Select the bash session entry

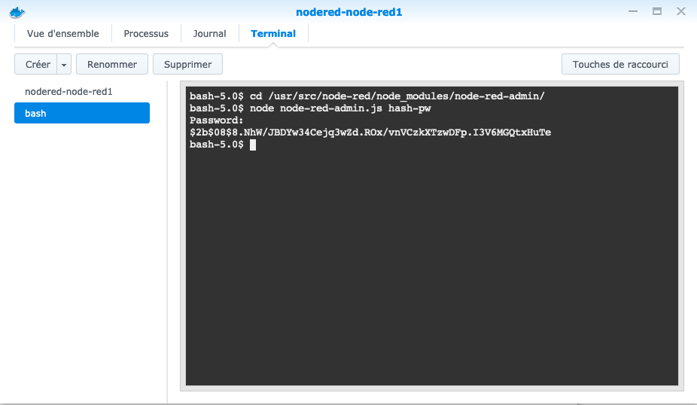pyautogui.click(x=82, y=113)
